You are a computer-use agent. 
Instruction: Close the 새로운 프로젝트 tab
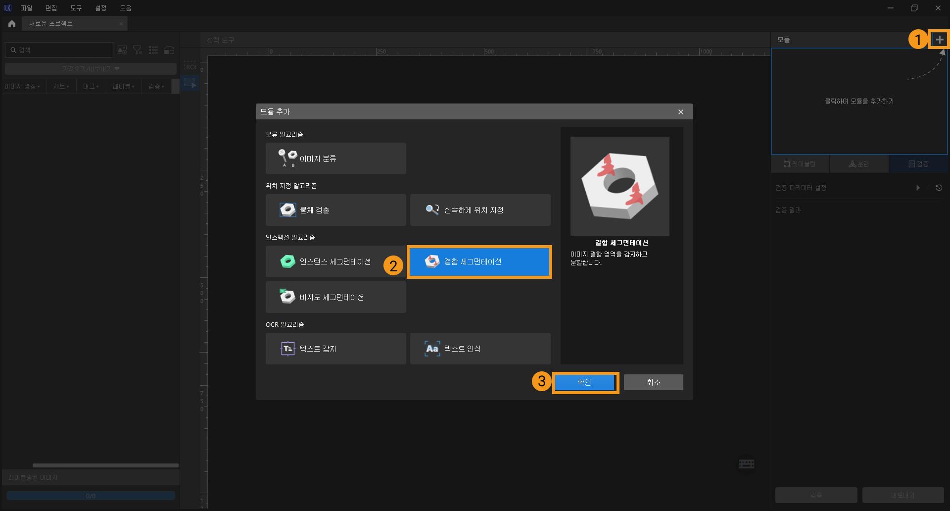click(x=121, y=24)
